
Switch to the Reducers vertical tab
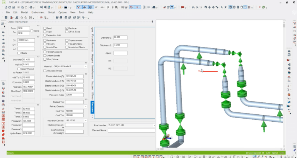pos(92,107)
